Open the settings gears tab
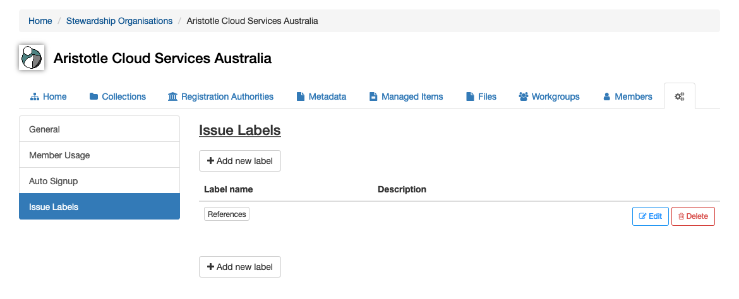Image resolution: width=739 pixels, height=299 pixels. pos(679,97)
